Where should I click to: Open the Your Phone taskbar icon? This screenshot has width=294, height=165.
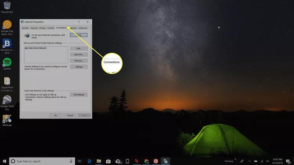tap(127, 161)
